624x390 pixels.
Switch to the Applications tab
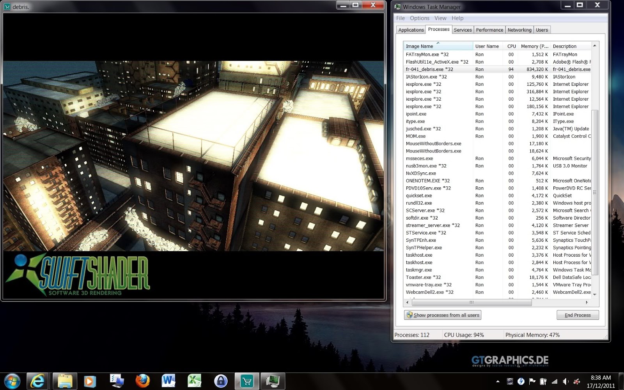(411, 30)
